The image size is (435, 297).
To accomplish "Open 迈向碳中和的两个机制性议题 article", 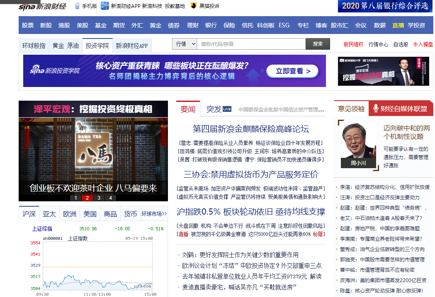I will [407, 132].
